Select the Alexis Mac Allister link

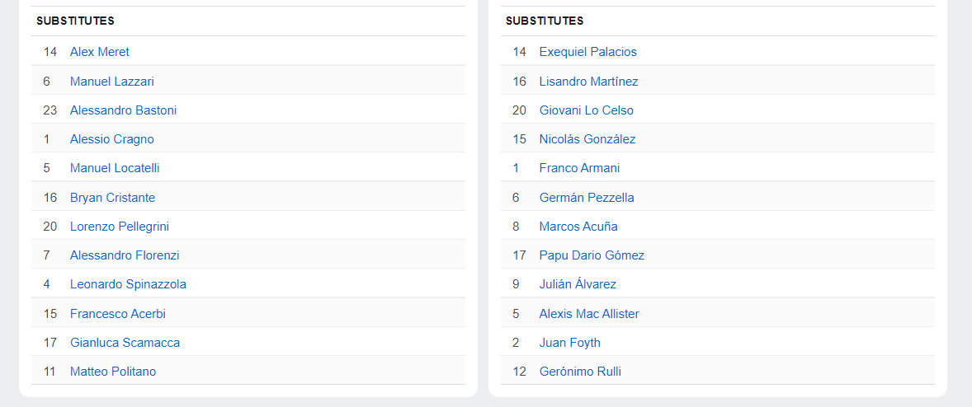click(589, 314)
